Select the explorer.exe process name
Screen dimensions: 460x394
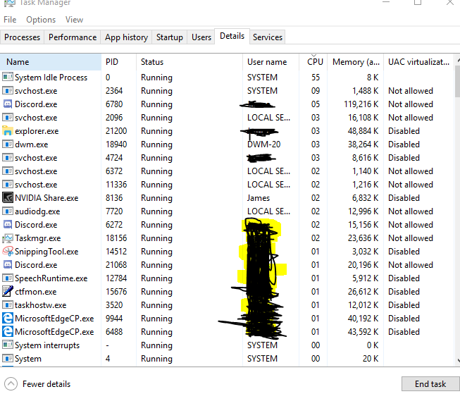[x=37, y=131]
